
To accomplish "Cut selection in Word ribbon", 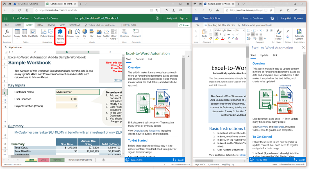I will click(x=210, y=30).
